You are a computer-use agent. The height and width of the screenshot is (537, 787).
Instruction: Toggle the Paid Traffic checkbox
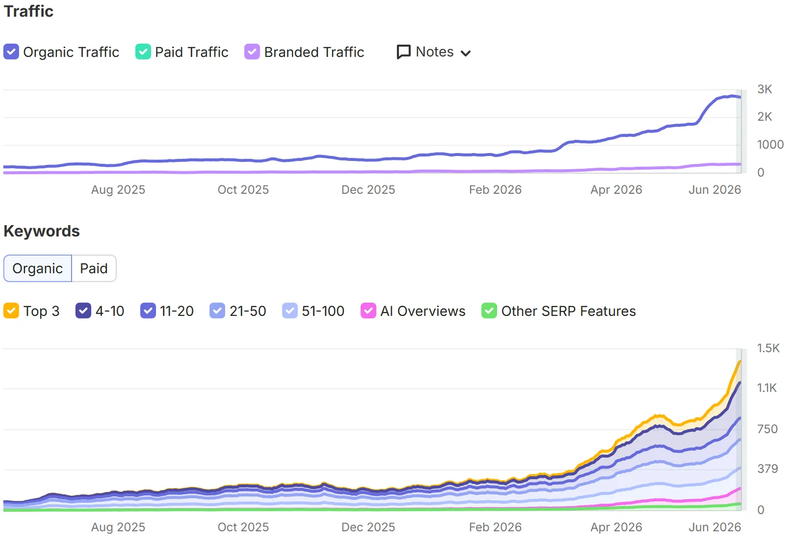[x=143, y=52]
